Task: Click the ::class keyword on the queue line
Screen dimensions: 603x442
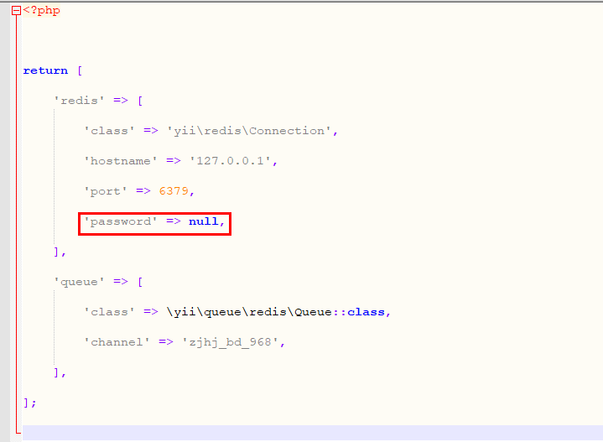Action: pyautogui.click(x=359, y=312)
